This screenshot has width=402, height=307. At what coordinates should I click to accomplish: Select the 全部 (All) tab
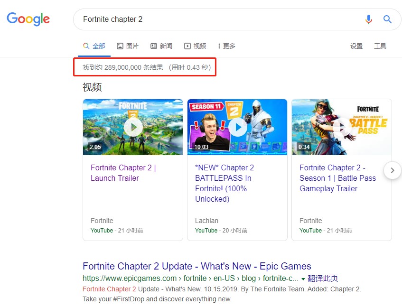94,46
